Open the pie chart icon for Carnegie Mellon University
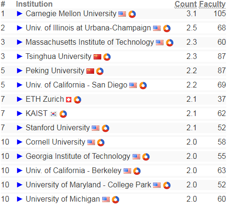 (132, 14)
